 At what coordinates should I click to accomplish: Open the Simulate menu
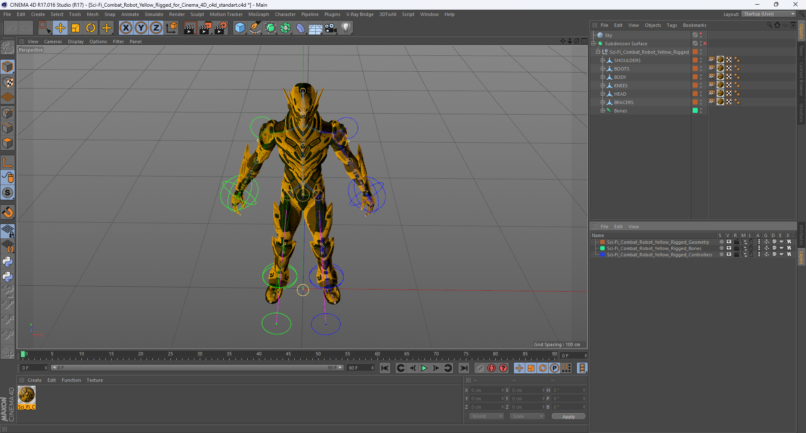(x=154, y=14)
